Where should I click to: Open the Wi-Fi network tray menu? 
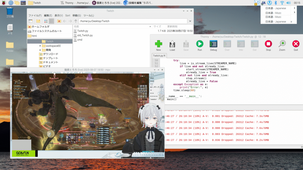coord(282,3)
